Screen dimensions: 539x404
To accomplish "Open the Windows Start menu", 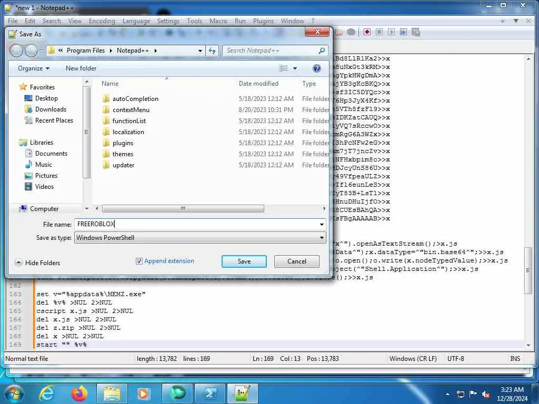I will [x=14, y=393].
